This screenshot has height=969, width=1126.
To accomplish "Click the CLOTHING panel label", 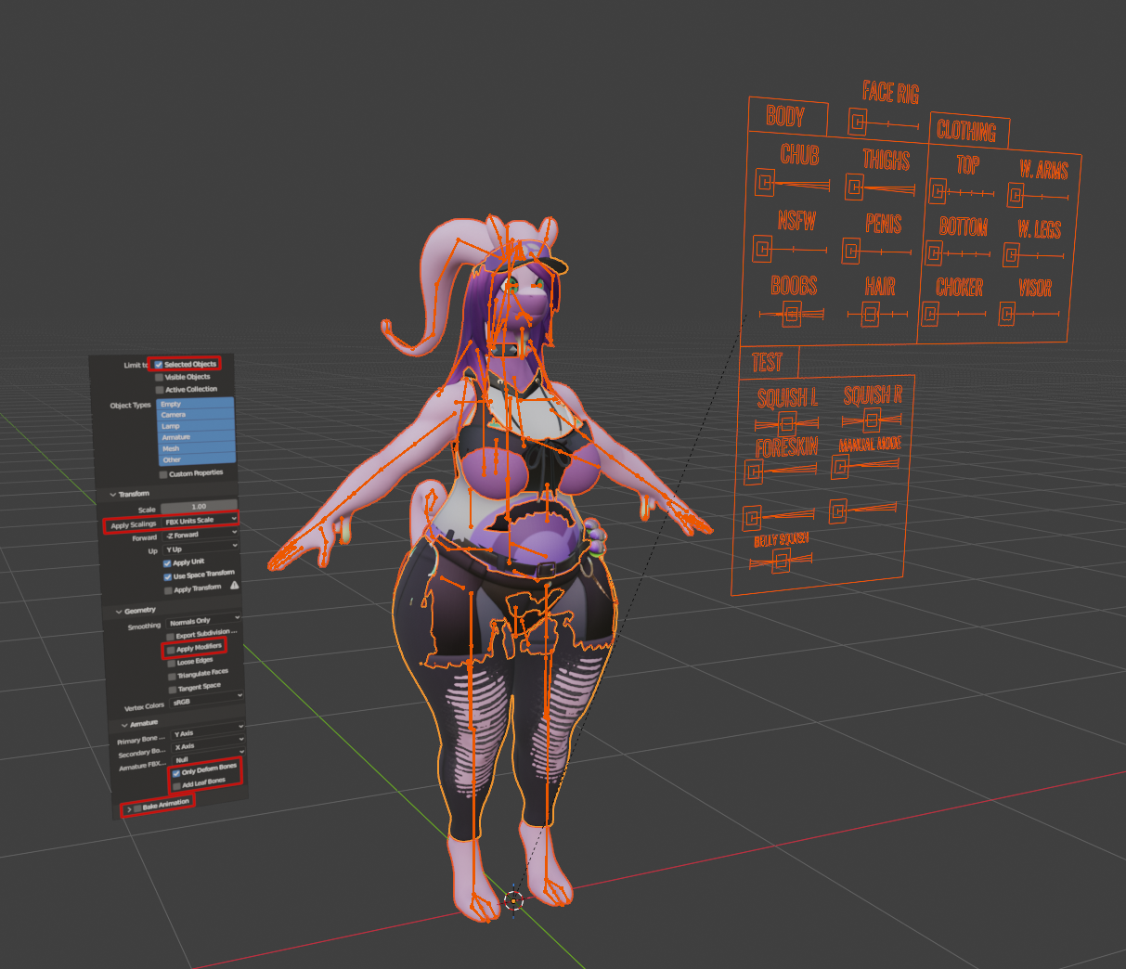I will click(x=966, y=130).
